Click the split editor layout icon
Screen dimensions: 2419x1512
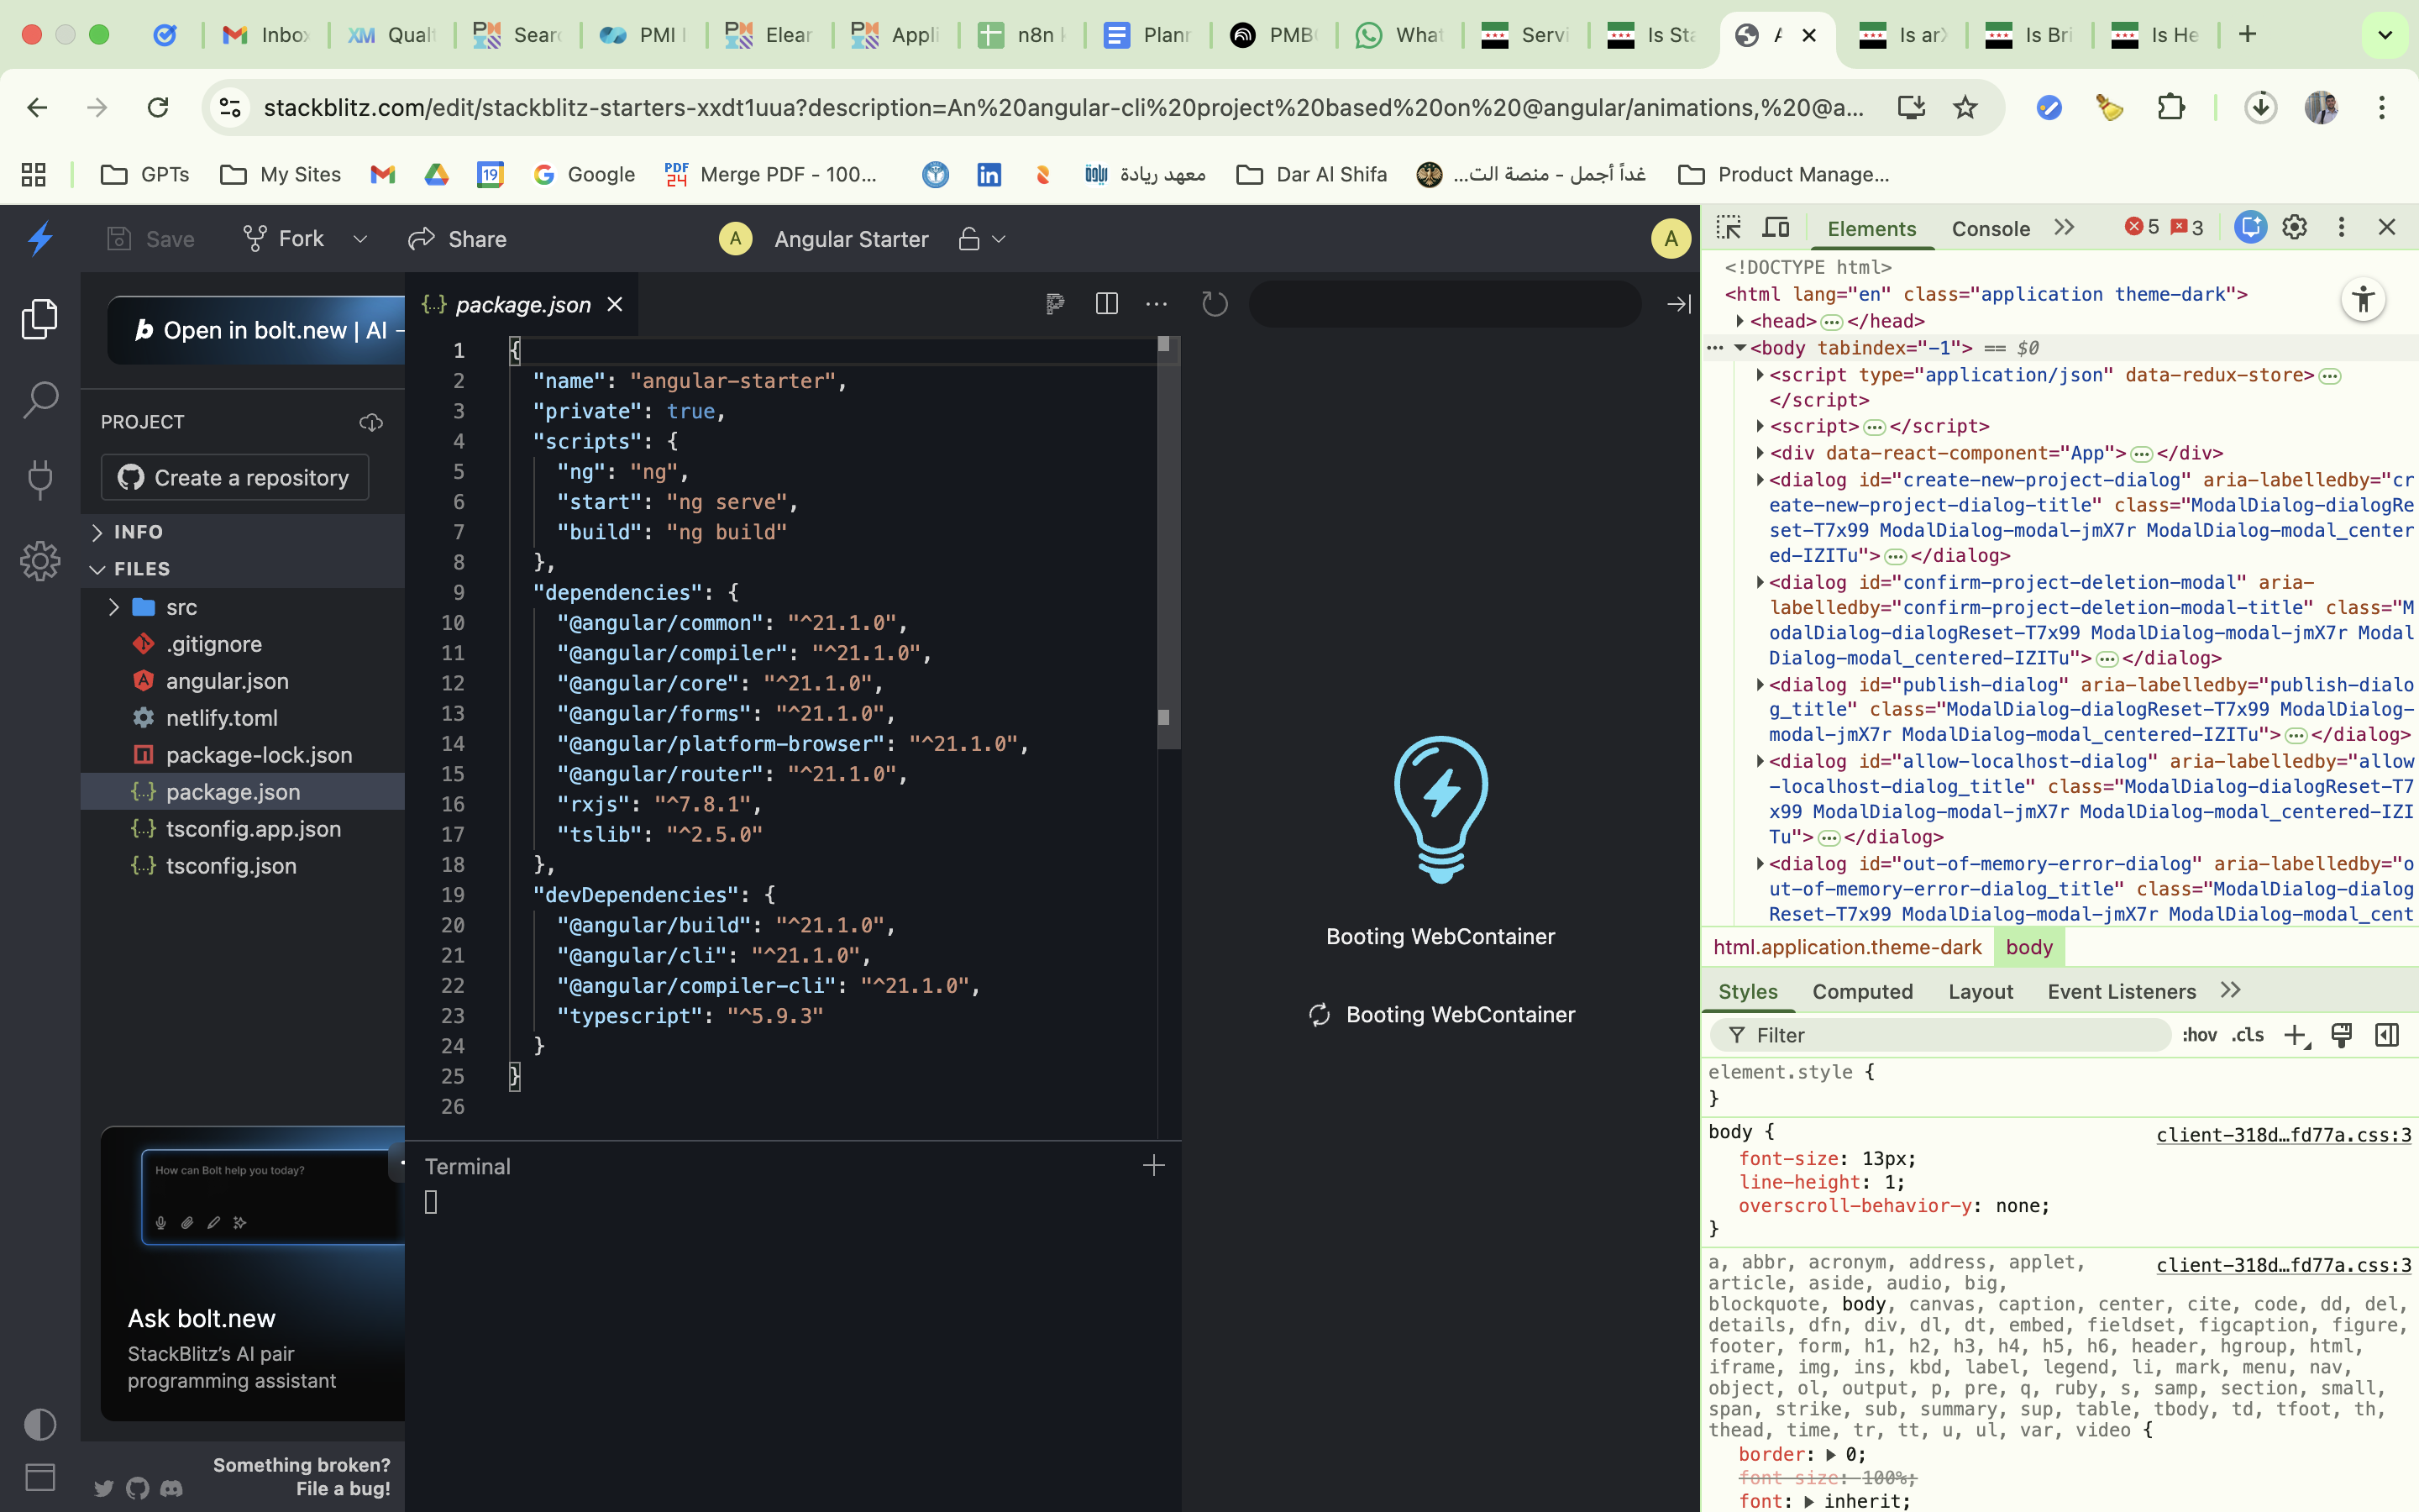[x=1106, y=304]
